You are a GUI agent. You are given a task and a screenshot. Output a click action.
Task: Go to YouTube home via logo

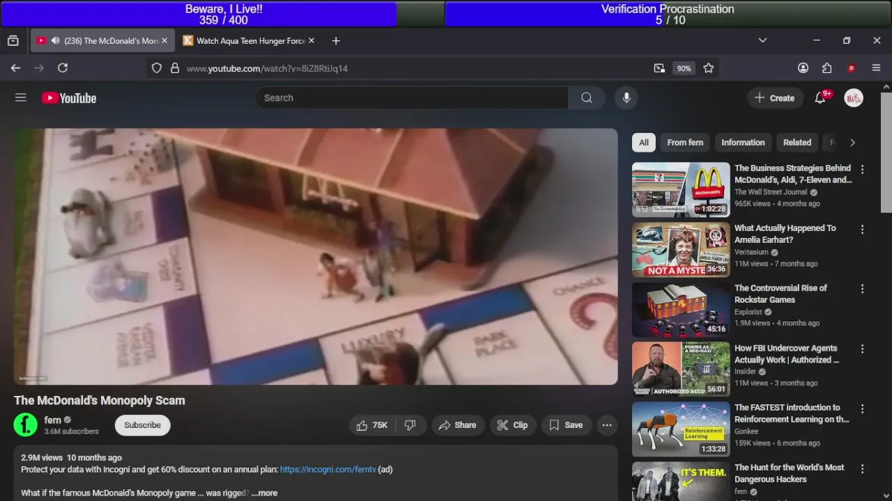pyautogui.click(x=69, y=98)
